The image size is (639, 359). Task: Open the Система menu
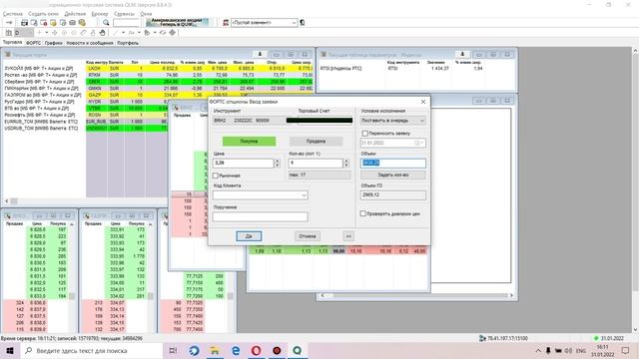click(13, 14)
